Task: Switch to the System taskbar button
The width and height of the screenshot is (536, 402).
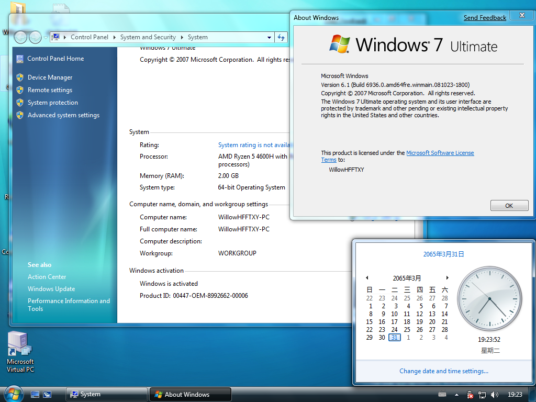Action: (107, 394)
